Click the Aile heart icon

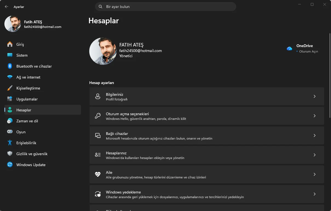[x=98, y=174]
